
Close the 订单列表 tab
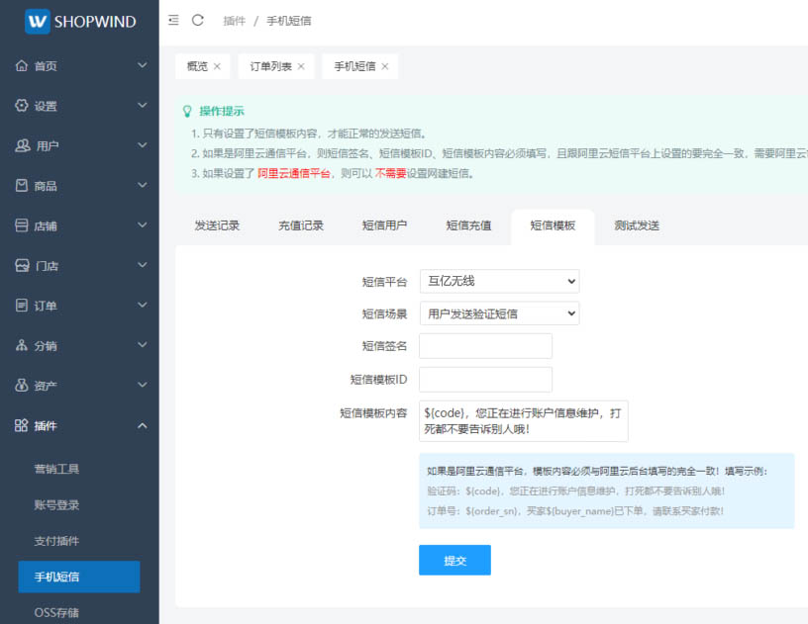pos(301,66)
